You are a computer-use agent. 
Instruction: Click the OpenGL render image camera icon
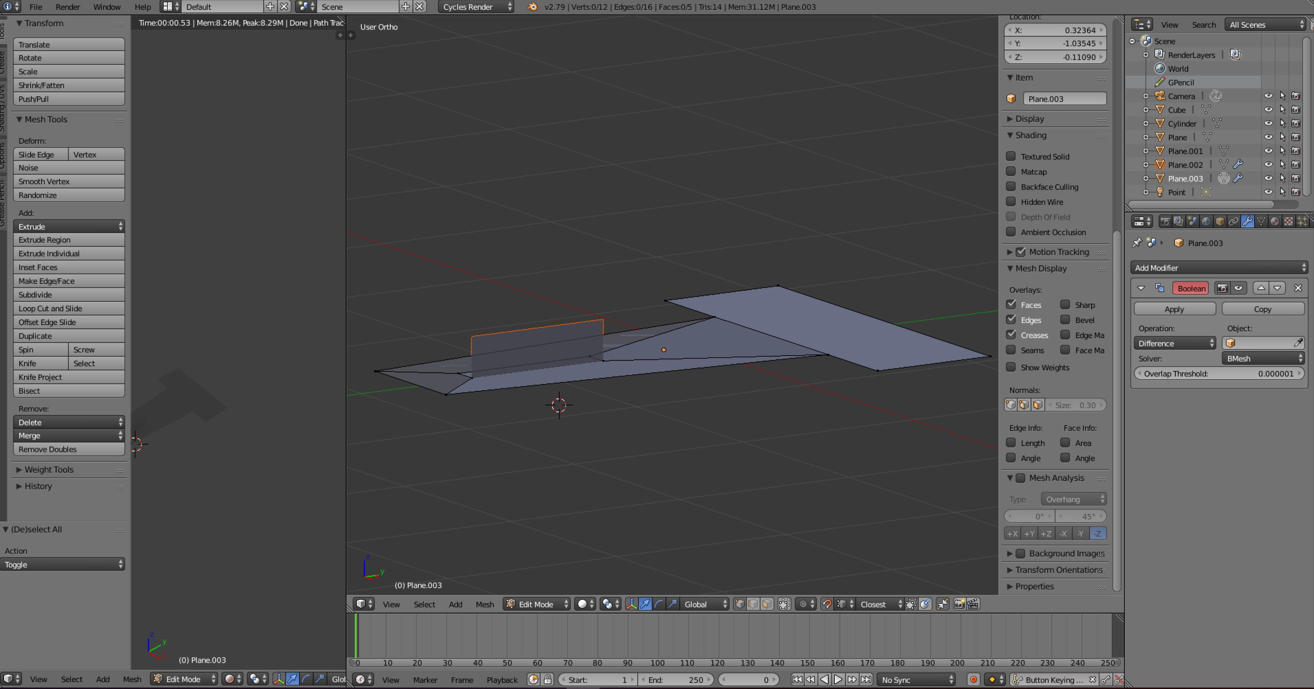[959, 604]
